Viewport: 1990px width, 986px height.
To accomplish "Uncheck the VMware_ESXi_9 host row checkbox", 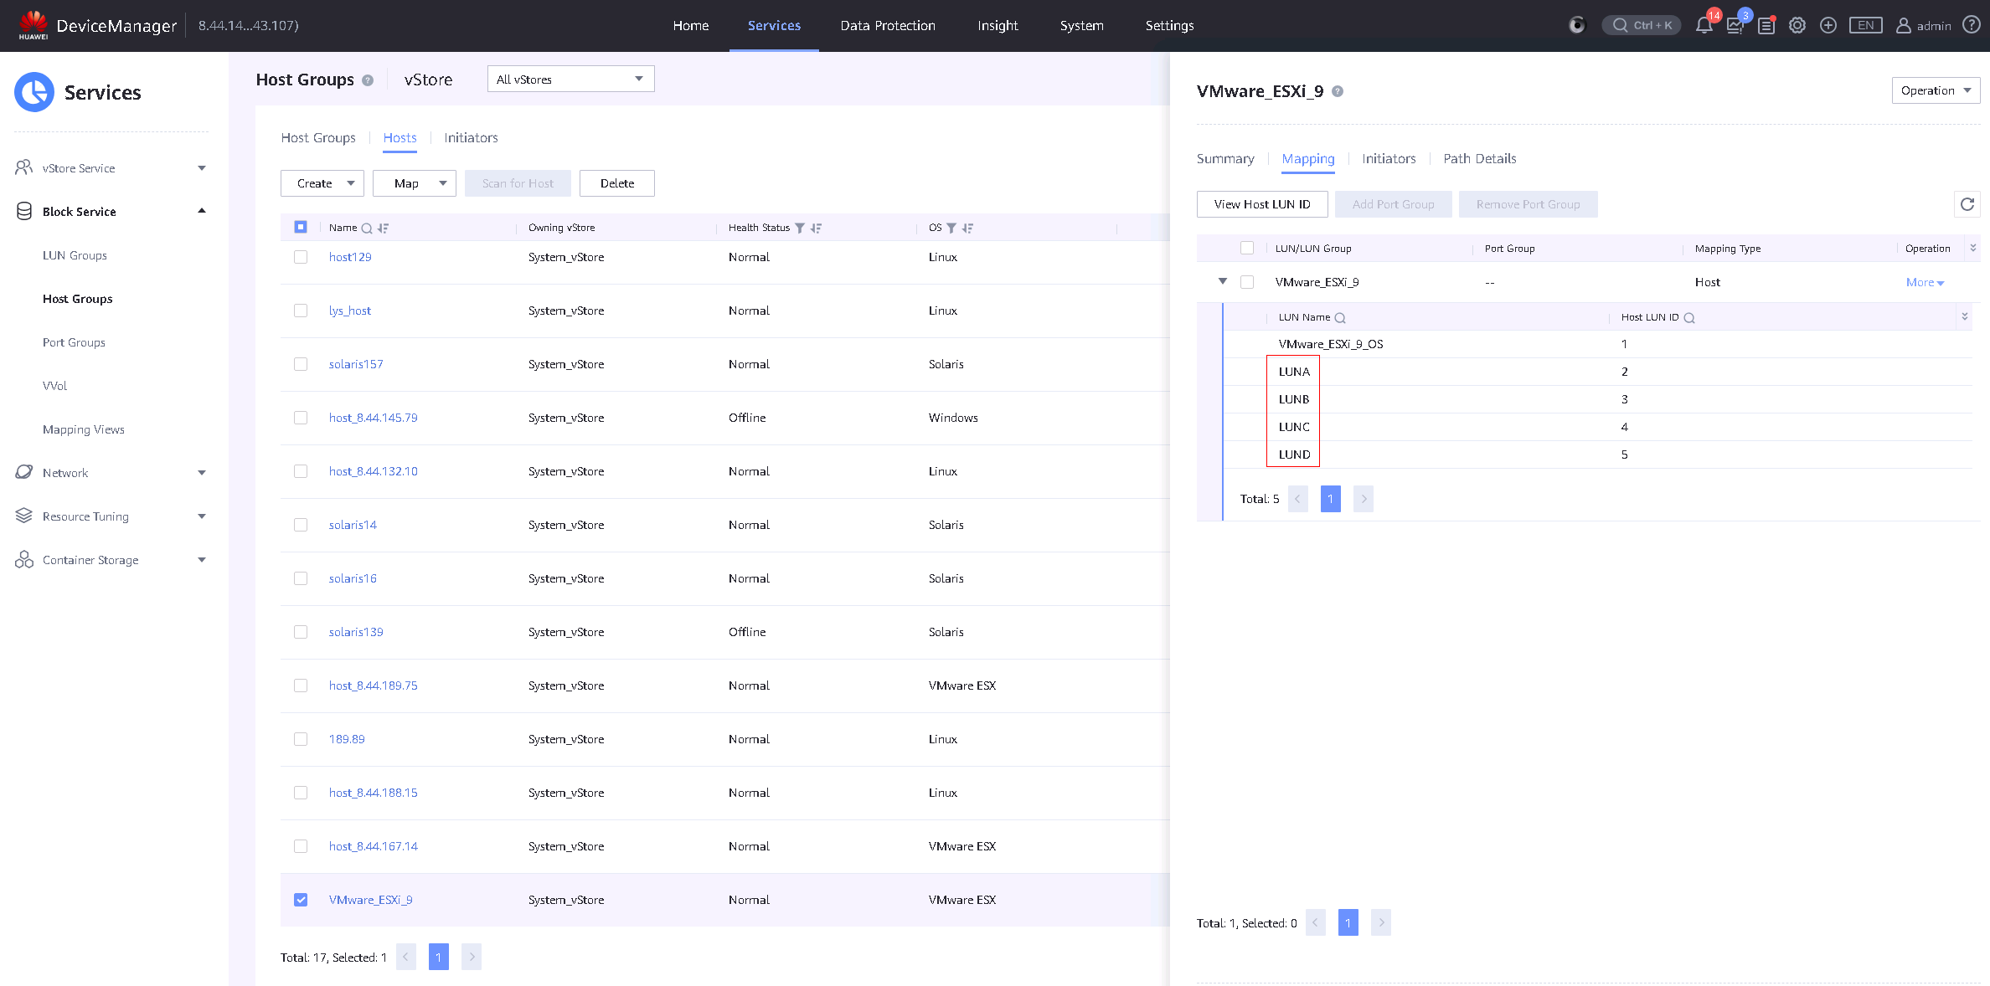I will (x=301, y=900).
